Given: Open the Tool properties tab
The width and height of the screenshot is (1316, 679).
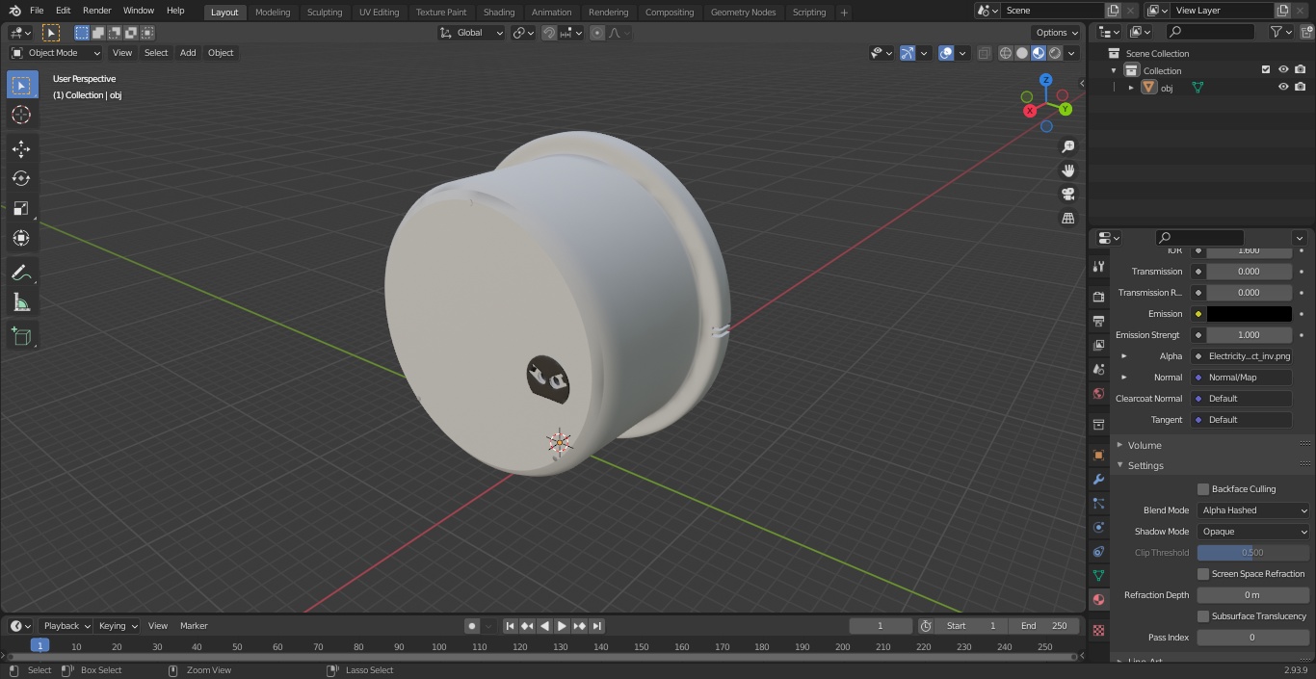Looking at the screenshot, I should click(x=1098, y=267).
